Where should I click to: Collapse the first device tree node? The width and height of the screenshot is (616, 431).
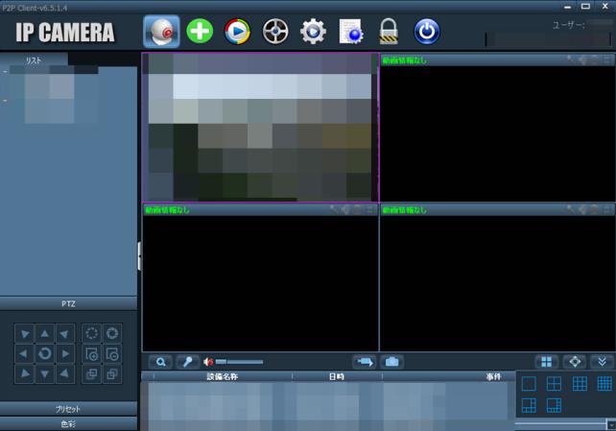5,72
